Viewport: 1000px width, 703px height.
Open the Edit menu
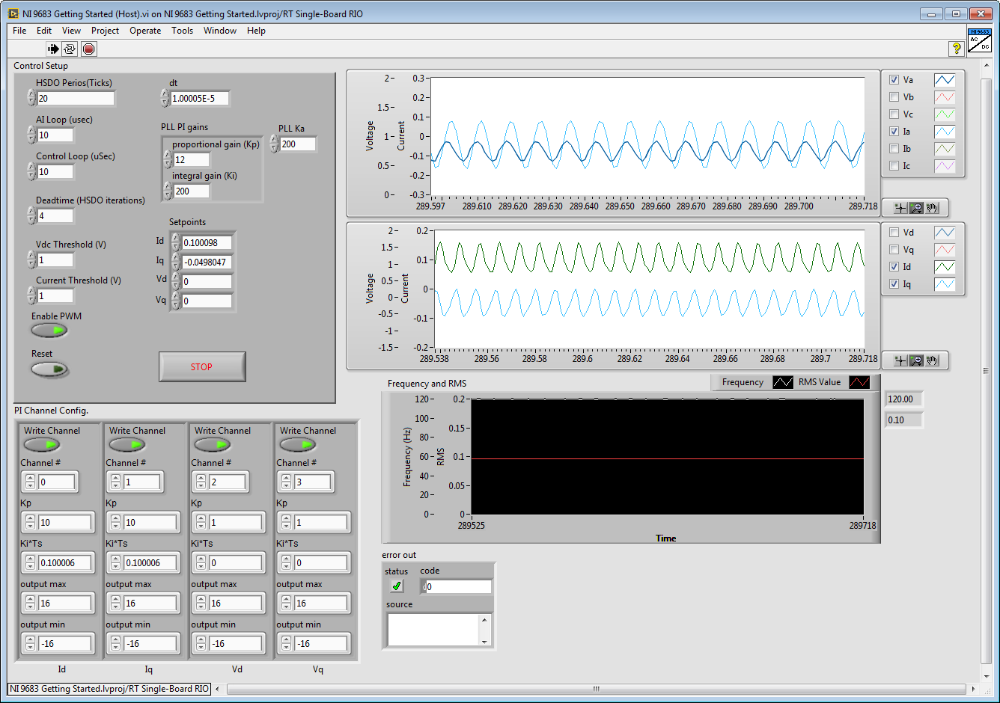44,31
